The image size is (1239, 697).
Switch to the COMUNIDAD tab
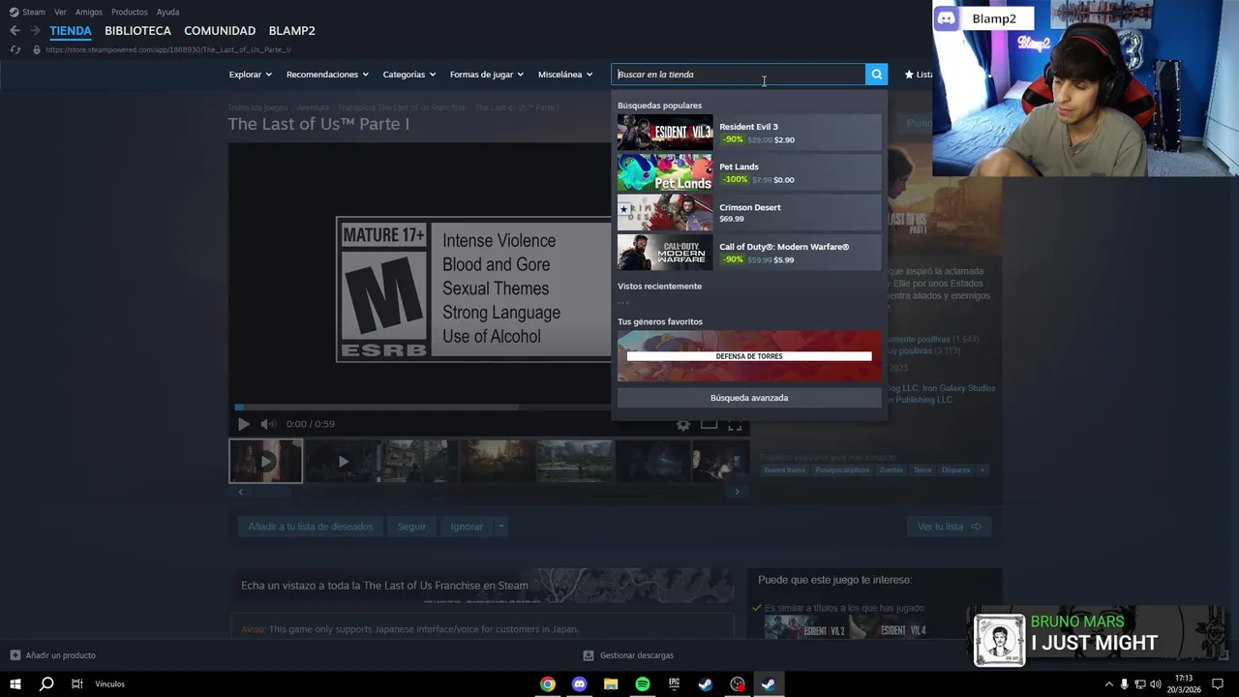pyautogui.click(x=220, y=31)
